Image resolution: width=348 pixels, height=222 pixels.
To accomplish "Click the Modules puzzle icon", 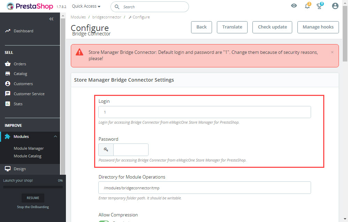I will (7, 137).
